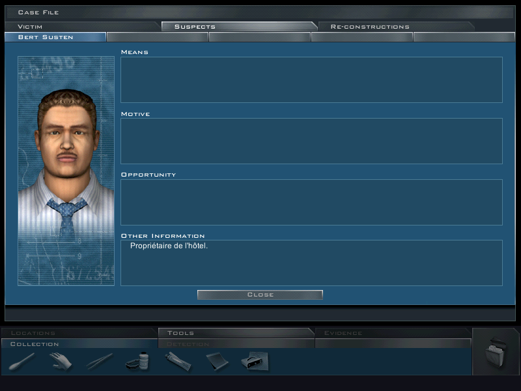Select the Detection tools sub-tab
Screen dimensions: 521x391
point(236,344)
